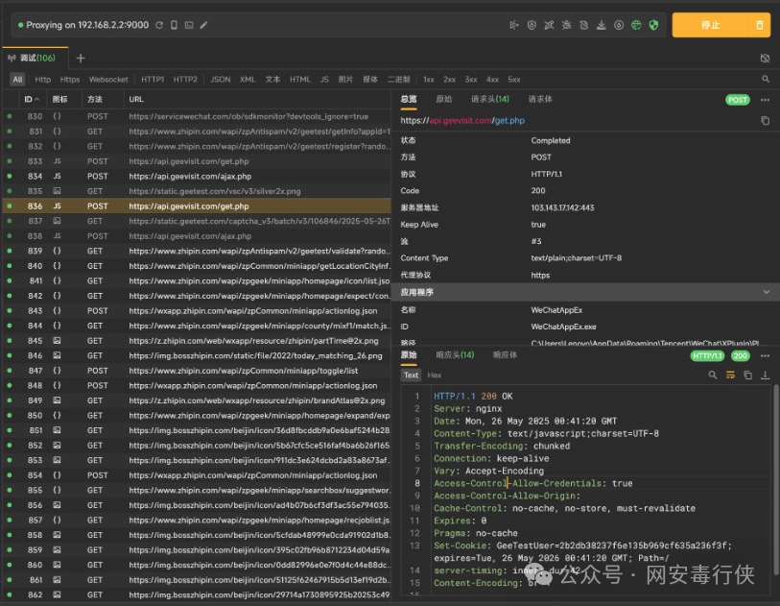The width and height of the screenshot is (780, 606).
Task: Select request row 836 get.php
Action: pyautogui.click(x=197, y=206)
